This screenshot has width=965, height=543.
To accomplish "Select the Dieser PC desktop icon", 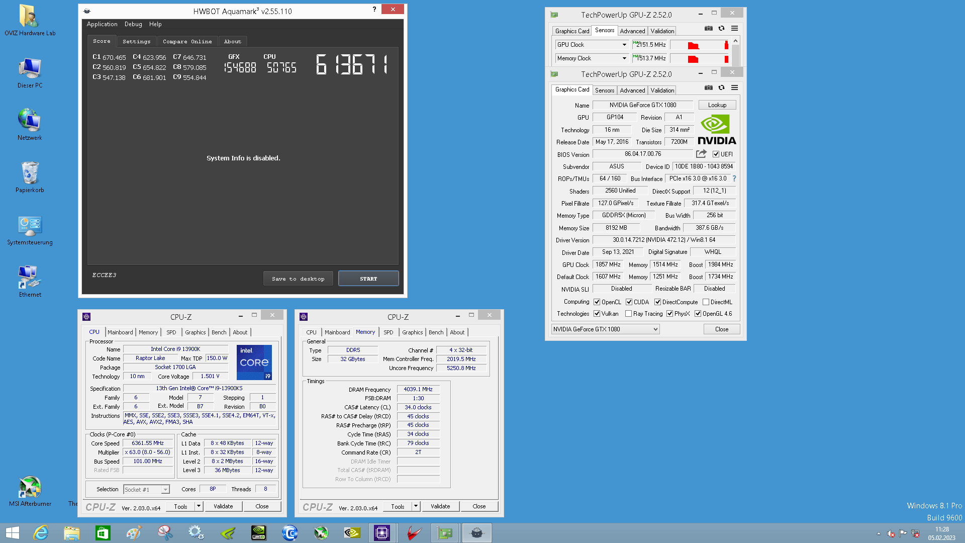I will [30, 73].
